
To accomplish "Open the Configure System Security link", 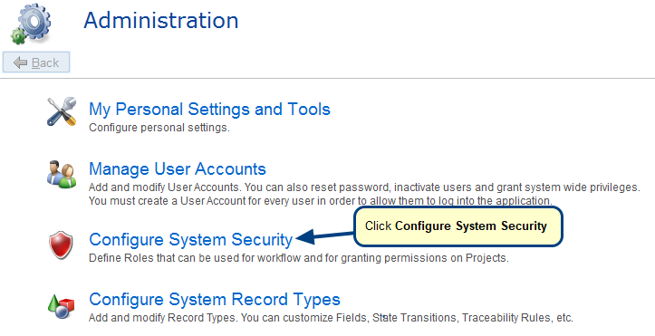I will pos(191,240).
